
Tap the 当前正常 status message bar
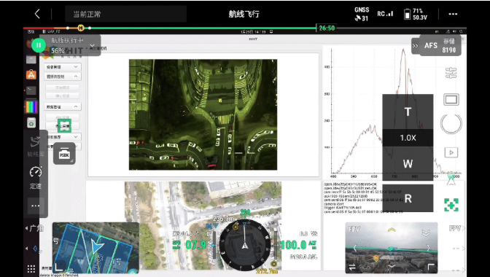coord(125,14)
